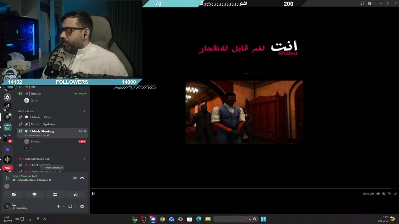Viewport: 399px width, 224px height.
Task: Open Microsoft Store from taskbar
Action: pyautogui.click(x=190, y=219)
